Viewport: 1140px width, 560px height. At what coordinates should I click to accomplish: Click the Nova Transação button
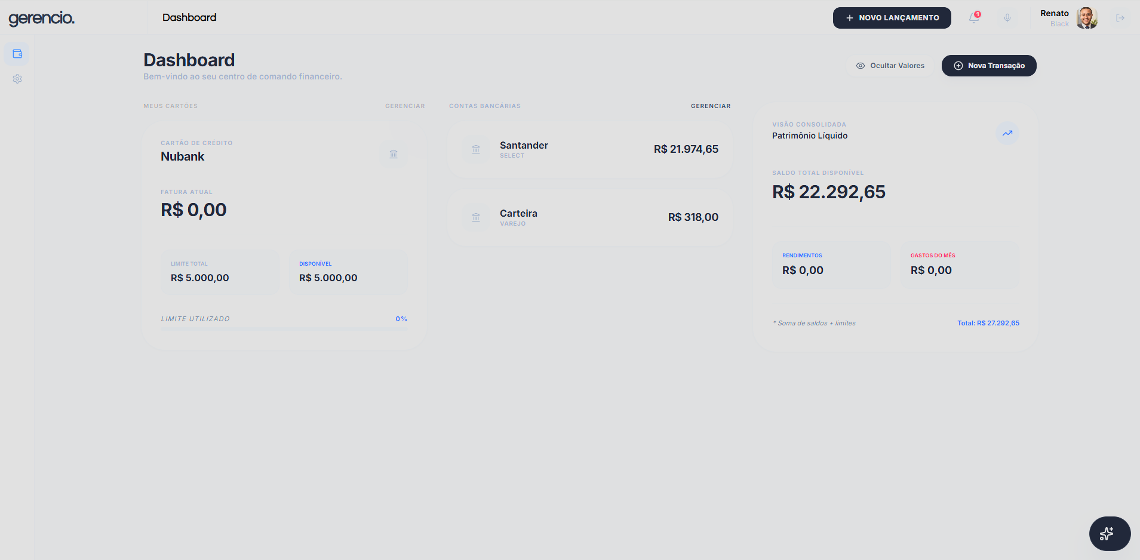[x=989, y=66]
